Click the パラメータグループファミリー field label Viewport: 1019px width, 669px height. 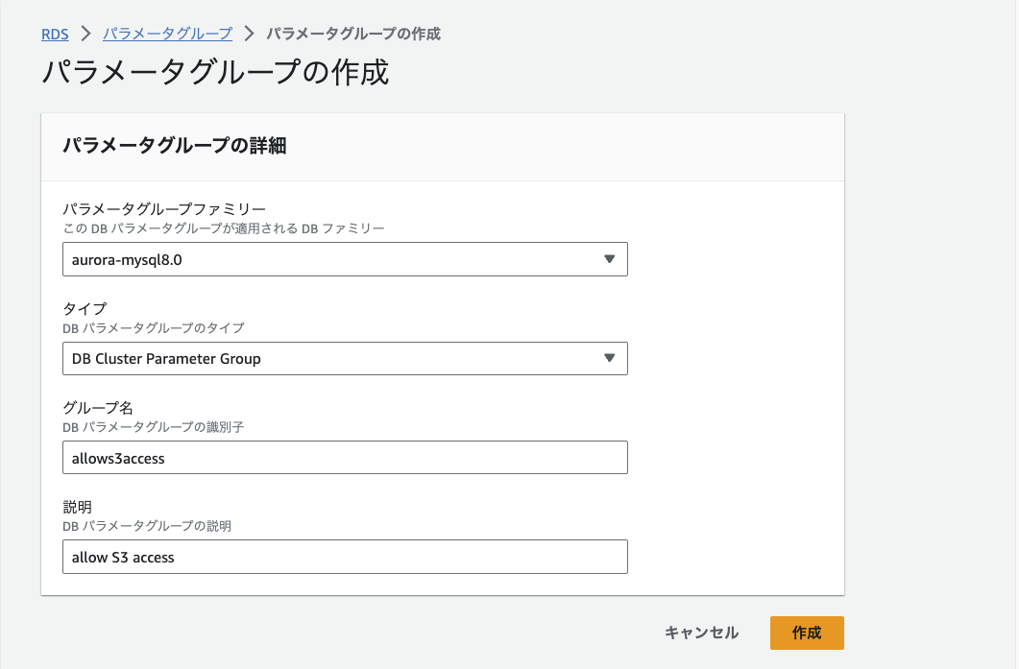pos(163,209)
